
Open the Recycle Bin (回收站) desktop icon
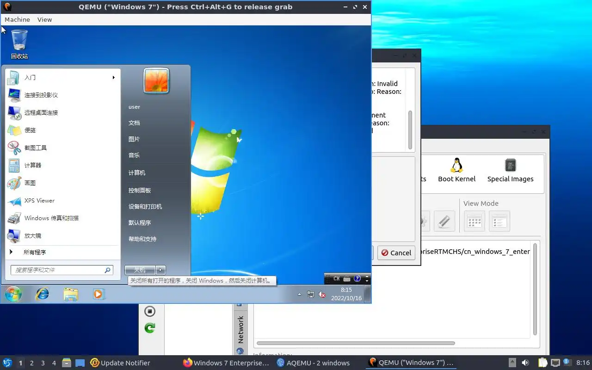(19, 44)
